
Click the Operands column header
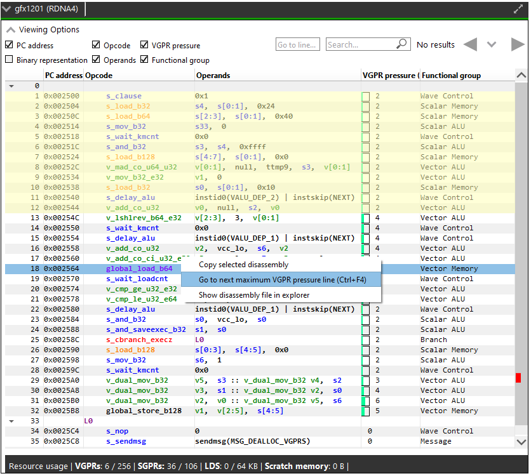tap(213, 75)
